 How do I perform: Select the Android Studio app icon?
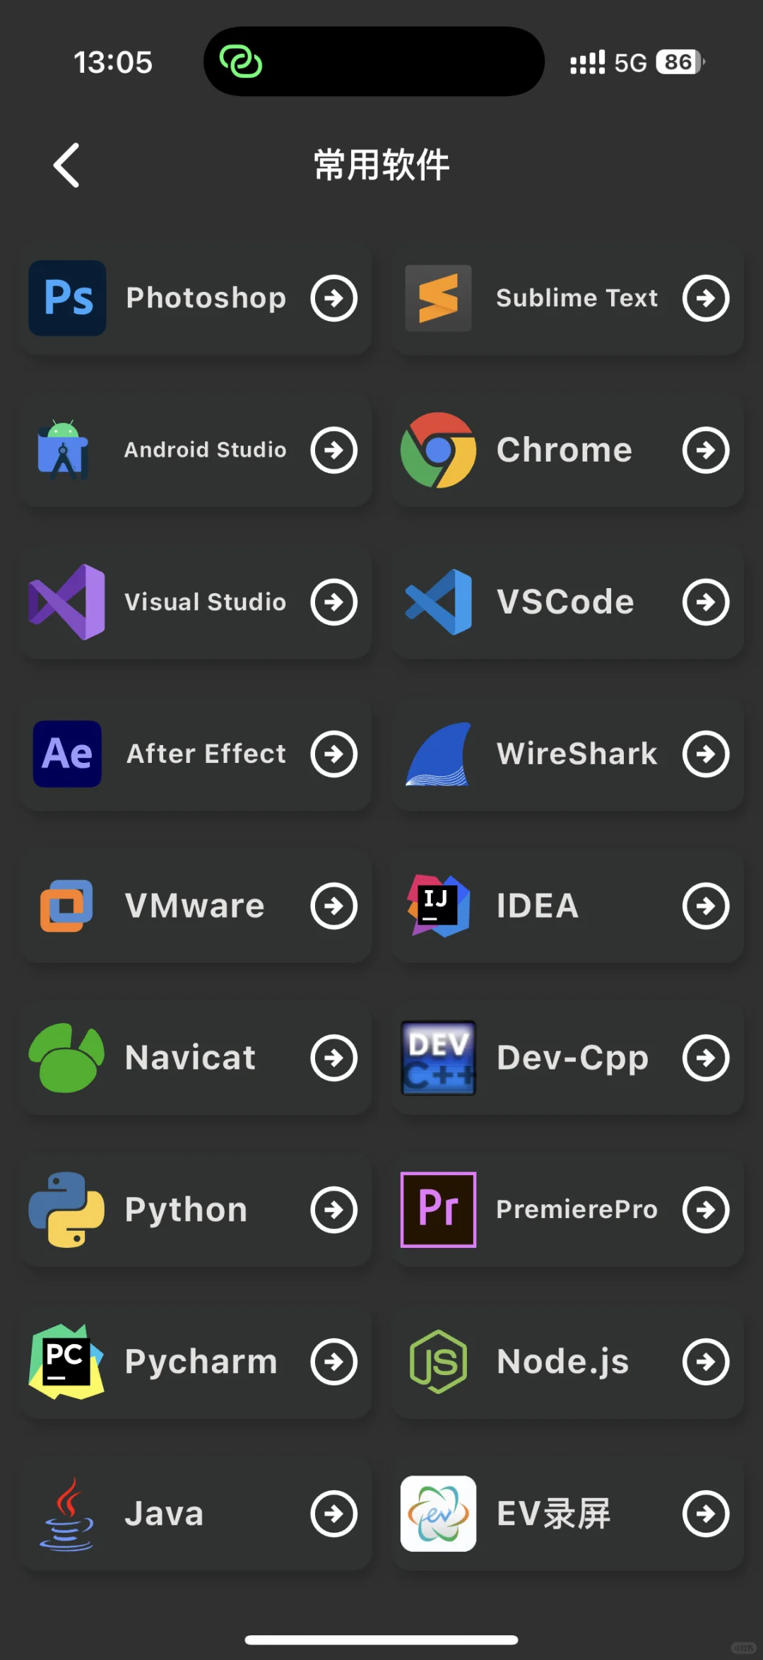click(x=64, y=450)
